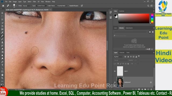Open the Edit Toolbar three-dots button
172x96 pixels.
pos(2,81)
